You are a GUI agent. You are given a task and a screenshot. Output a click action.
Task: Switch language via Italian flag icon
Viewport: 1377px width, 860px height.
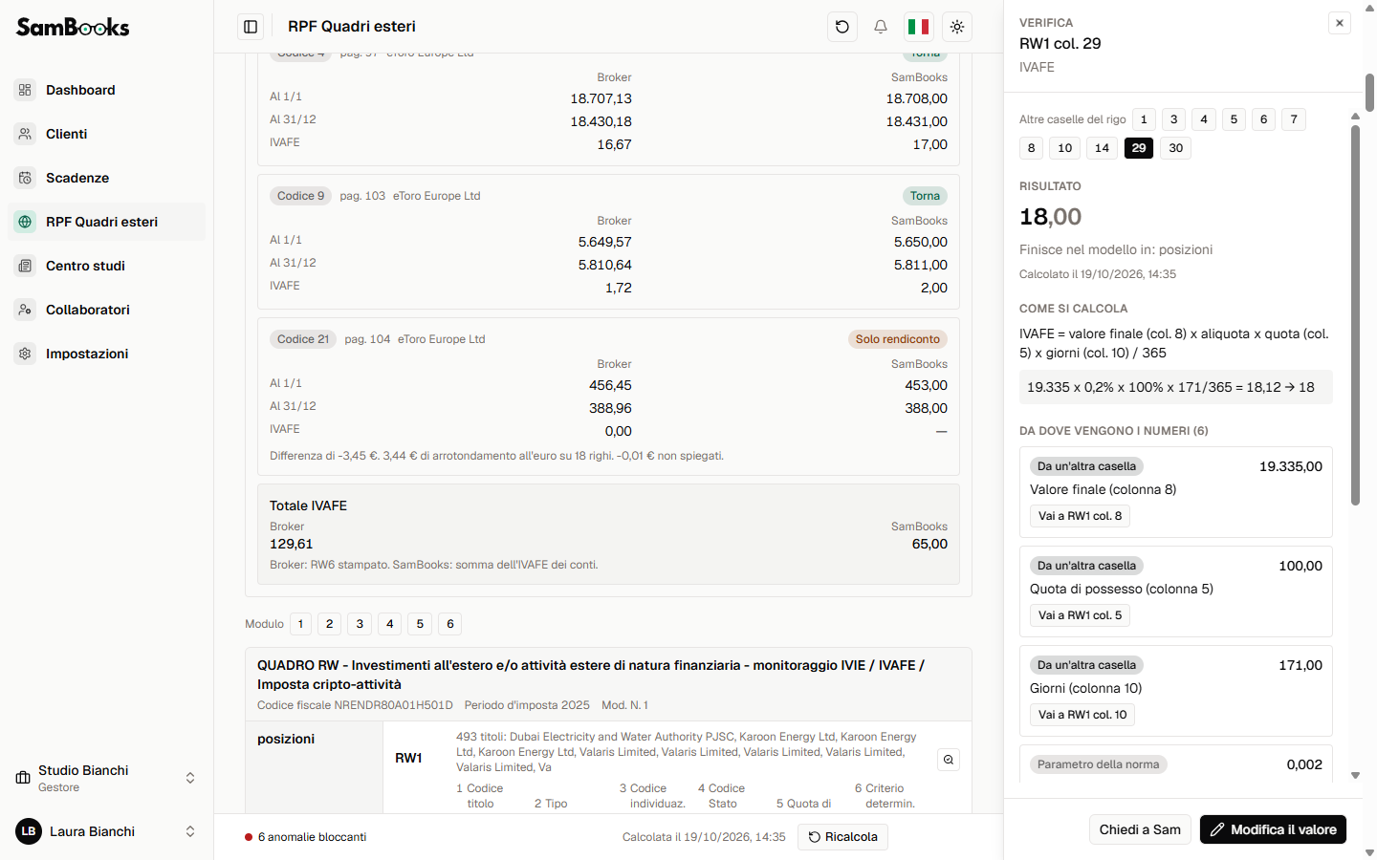pyautogui.click(x=919, y=27)
